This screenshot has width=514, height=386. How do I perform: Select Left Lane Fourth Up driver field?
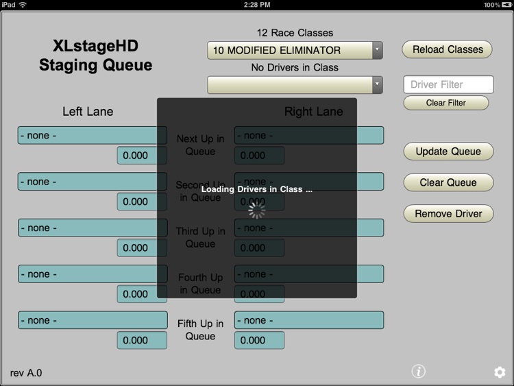coord(93,274)
